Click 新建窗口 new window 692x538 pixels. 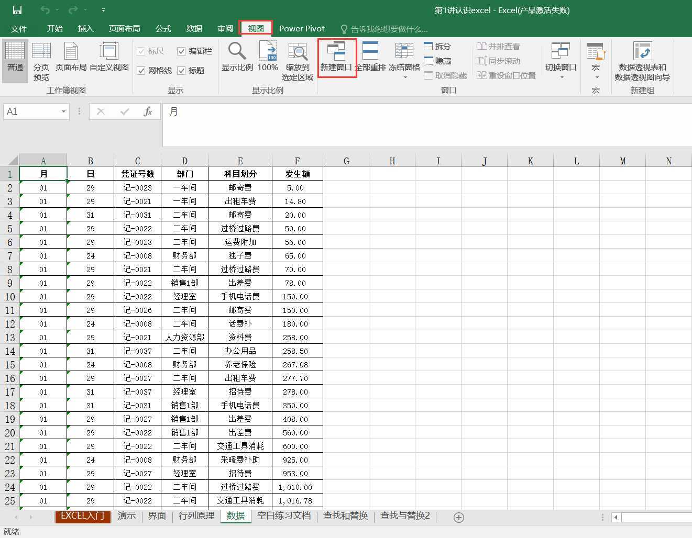tap(336, 57)
